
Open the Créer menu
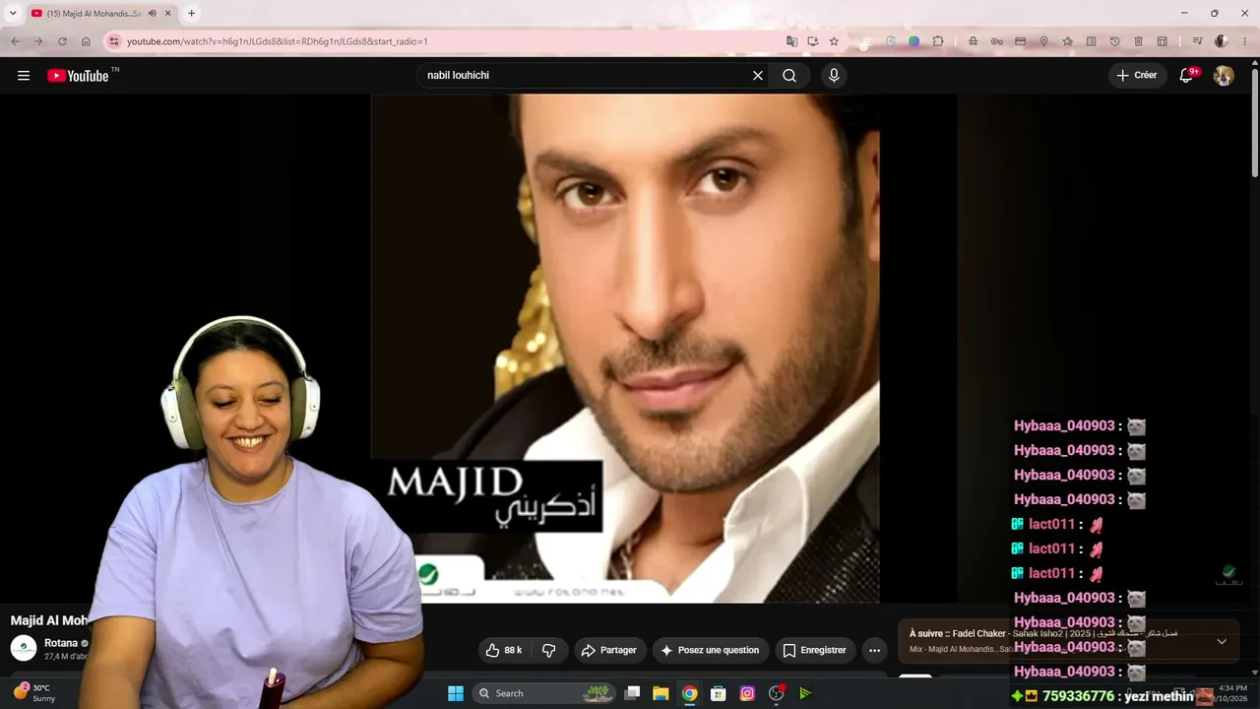click(x=1137, y=76)
